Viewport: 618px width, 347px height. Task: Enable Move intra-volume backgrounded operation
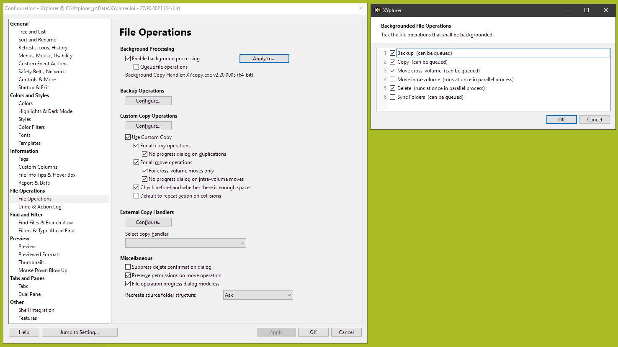point(392,80)
